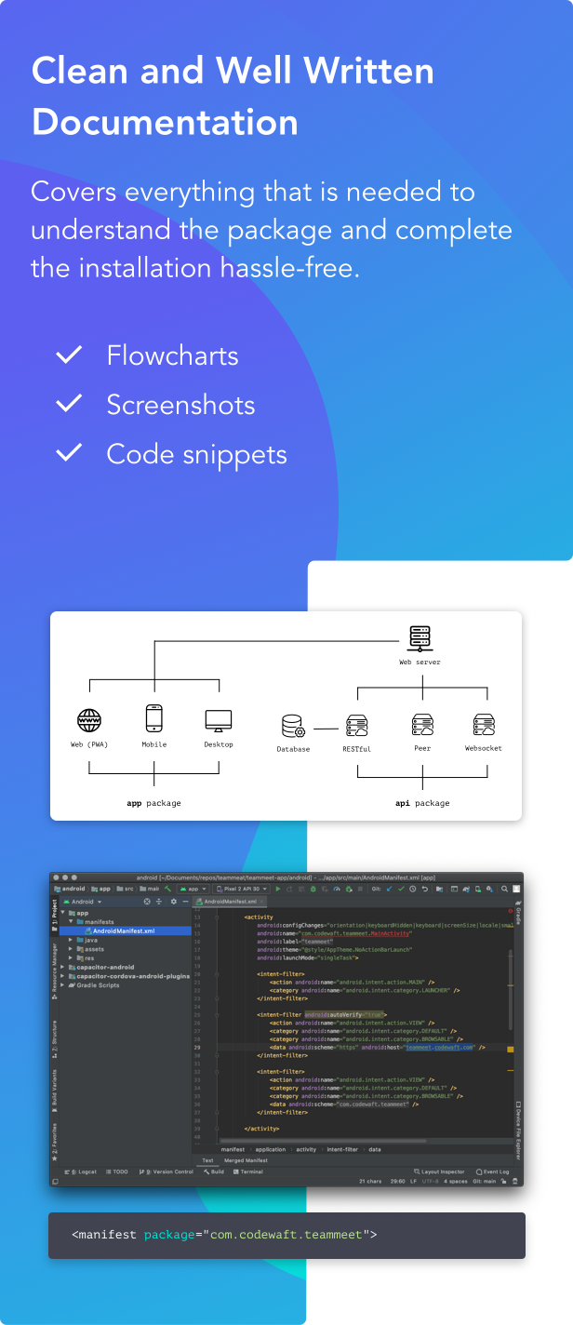Open the Android project view dropdown

tap(83, 902)
